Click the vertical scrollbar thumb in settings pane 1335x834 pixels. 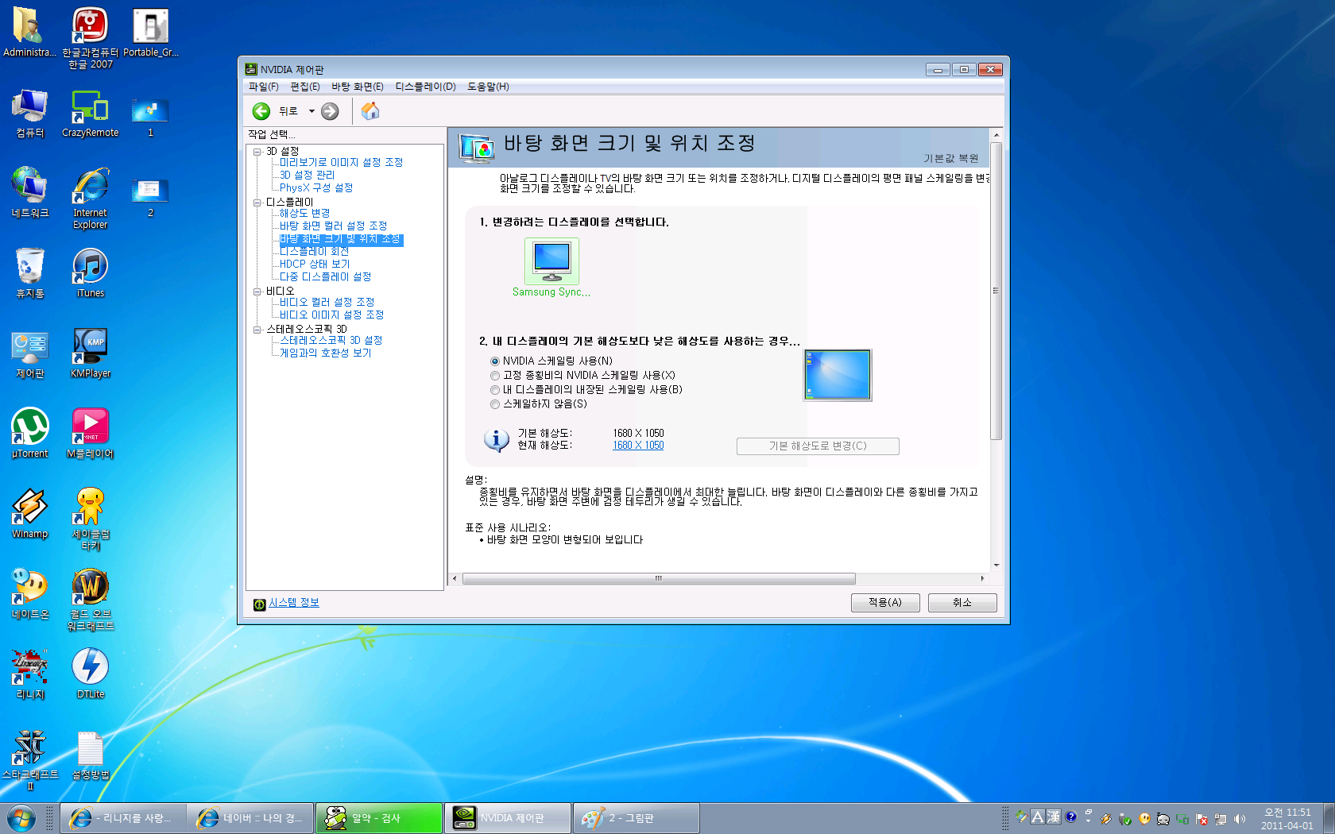click(996, 291)
